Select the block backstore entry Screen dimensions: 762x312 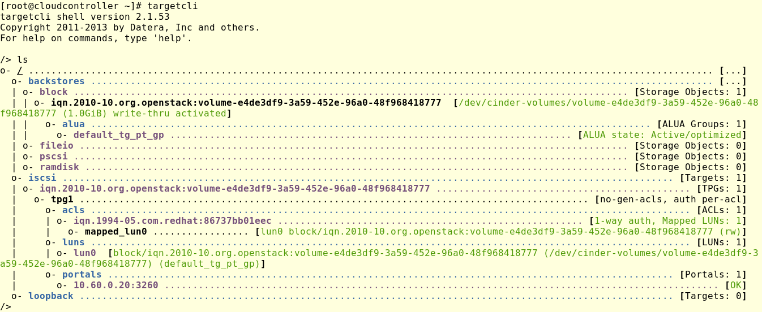53,92
